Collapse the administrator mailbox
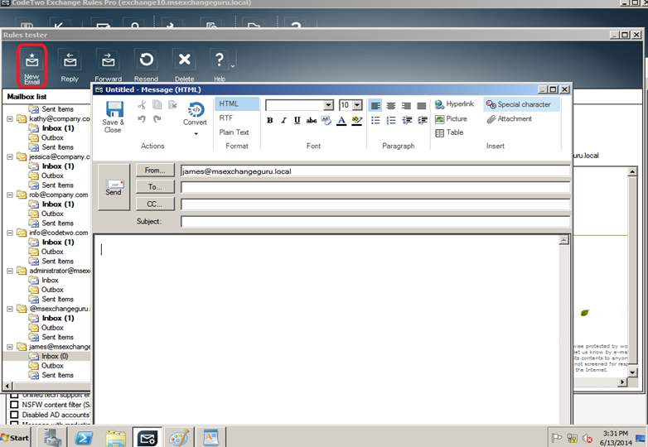 [x=10, y=271]
